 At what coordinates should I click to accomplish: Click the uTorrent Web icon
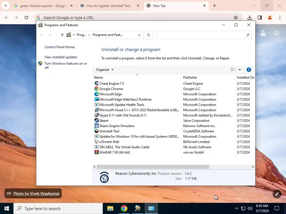(x=96, y=142)
